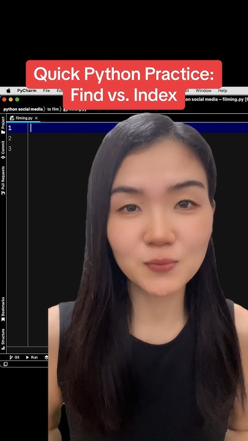Close the filming.py tab

36,118
